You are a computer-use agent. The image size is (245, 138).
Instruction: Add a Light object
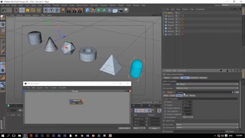click(x=126, y=10)
